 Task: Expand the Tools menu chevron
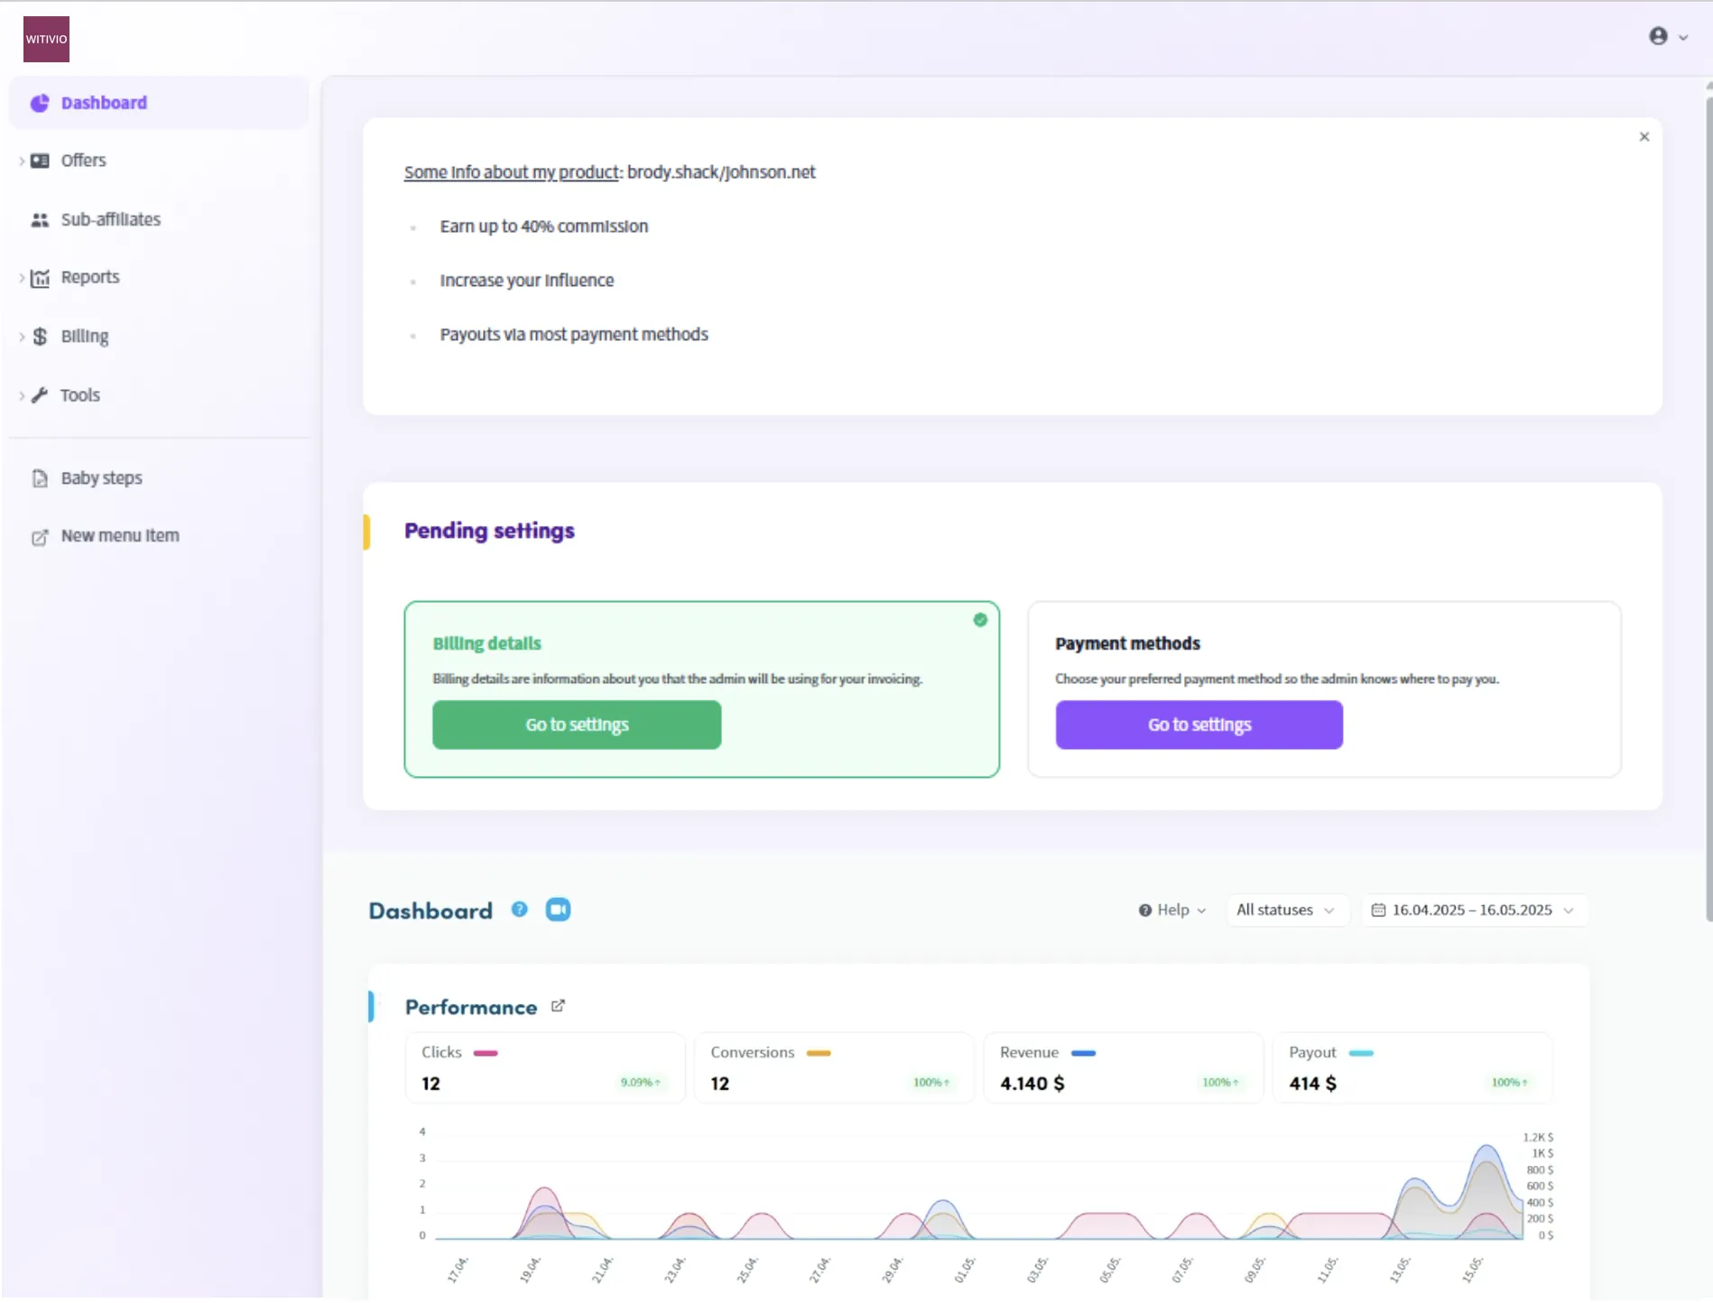click(22, 395)
